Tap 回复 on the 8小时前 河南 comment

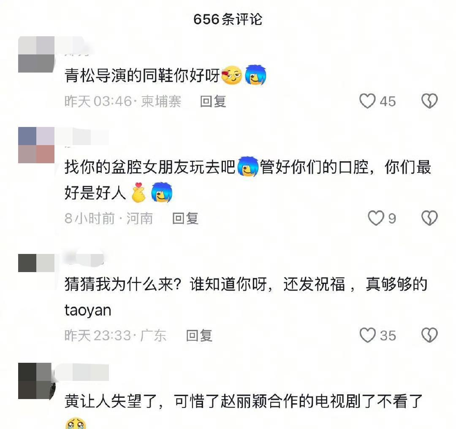[x=185, y=219]
